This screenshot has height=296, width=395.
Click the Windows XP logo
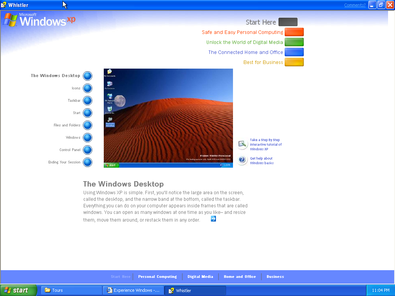39,20
